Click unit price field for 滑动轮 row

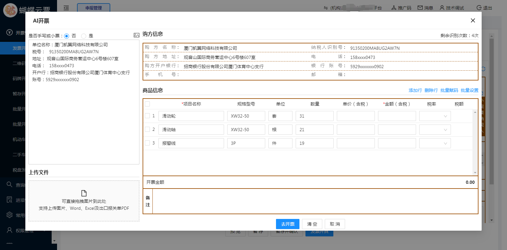coord(356,116)
